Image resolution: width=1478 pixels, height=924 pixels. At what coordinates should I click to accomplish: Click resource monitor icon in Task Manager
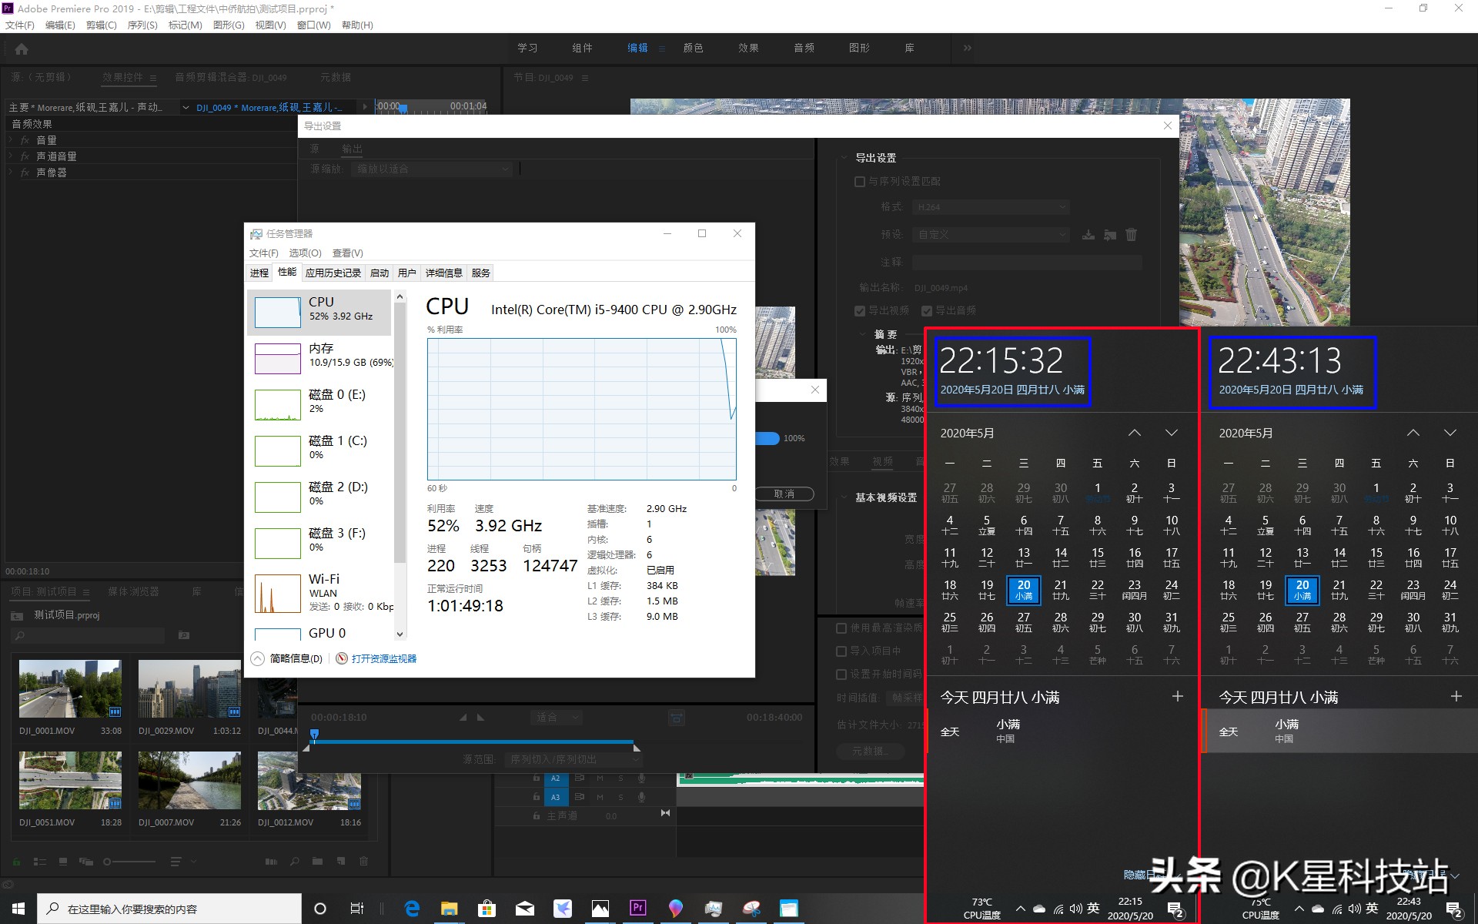(342, 658)
